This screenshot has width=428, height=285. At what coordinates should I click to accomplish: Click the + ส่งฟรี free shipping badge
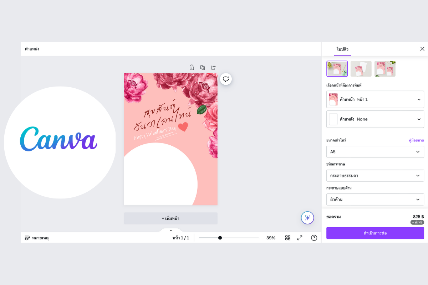[417, 222]
